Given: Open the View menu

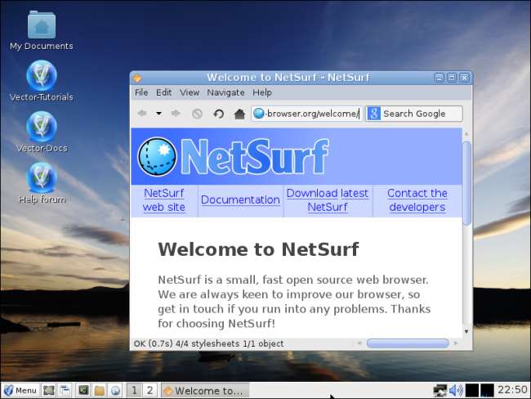Looking at the screenshot, I should 190,92.
